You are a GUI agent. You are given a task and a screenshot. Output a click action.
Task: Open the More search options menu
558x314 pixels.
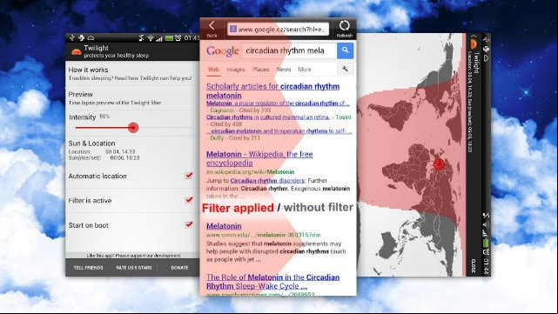[305, 70]
